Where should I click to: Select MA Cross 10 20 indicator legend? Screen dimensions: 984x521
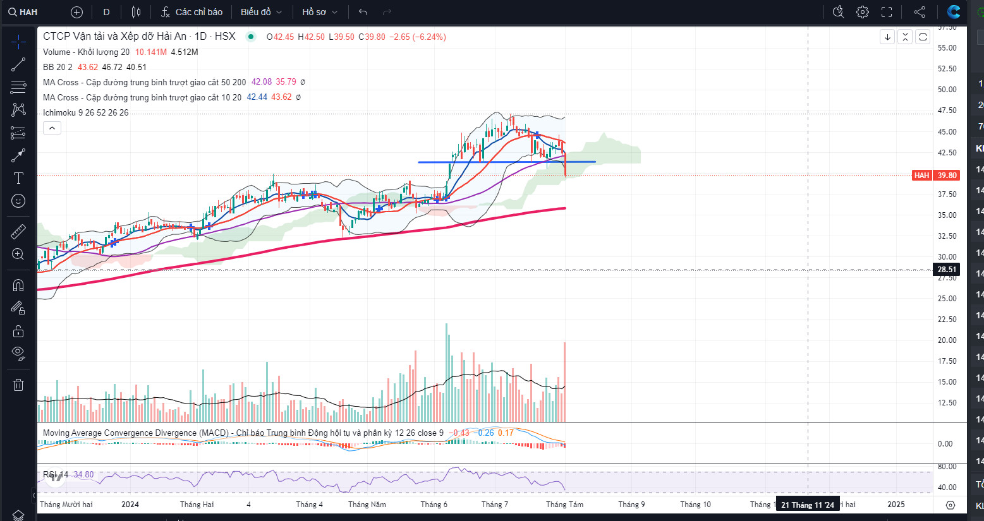(142, 97)
